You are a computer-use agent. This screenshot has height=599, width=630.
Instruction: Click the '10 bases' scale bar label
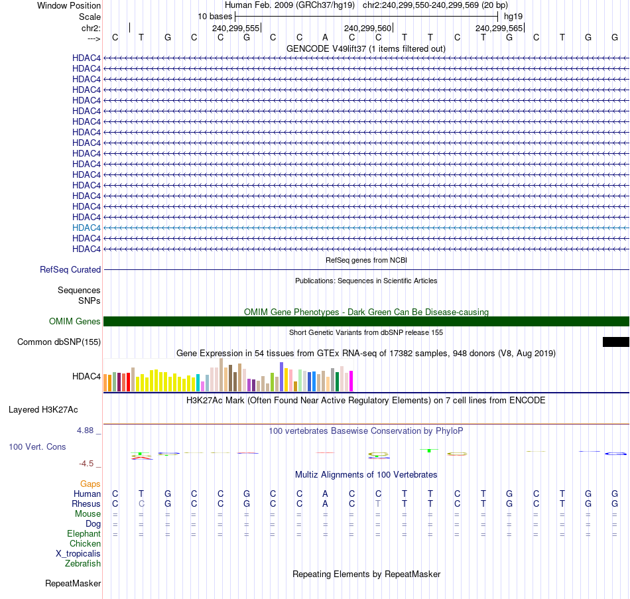[x=215, y=17]
